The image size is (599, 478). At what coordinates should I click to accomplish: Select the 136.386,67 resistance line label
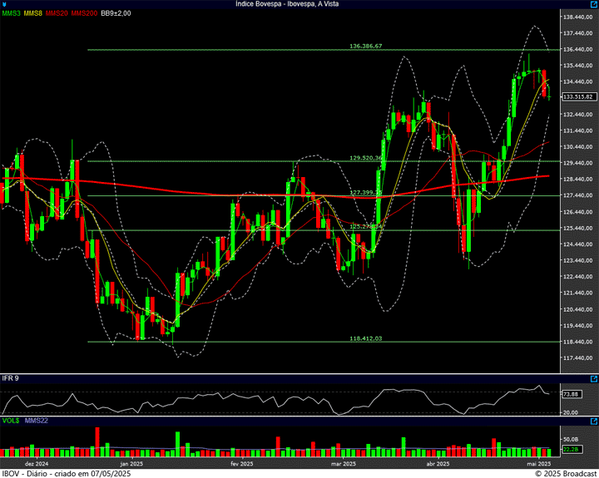coord(366,47)
